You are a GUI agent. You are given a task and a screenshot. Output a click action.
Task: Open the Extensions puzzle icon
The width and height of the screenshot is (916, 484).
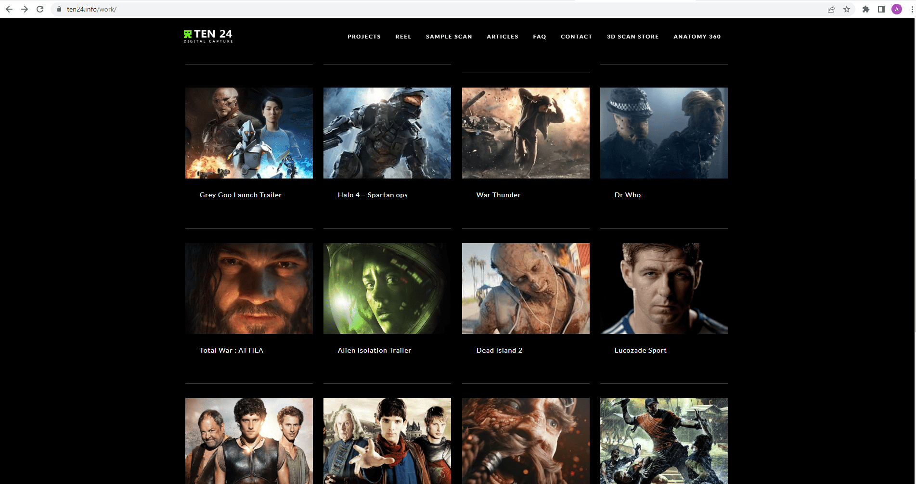(x=866, y=9)
